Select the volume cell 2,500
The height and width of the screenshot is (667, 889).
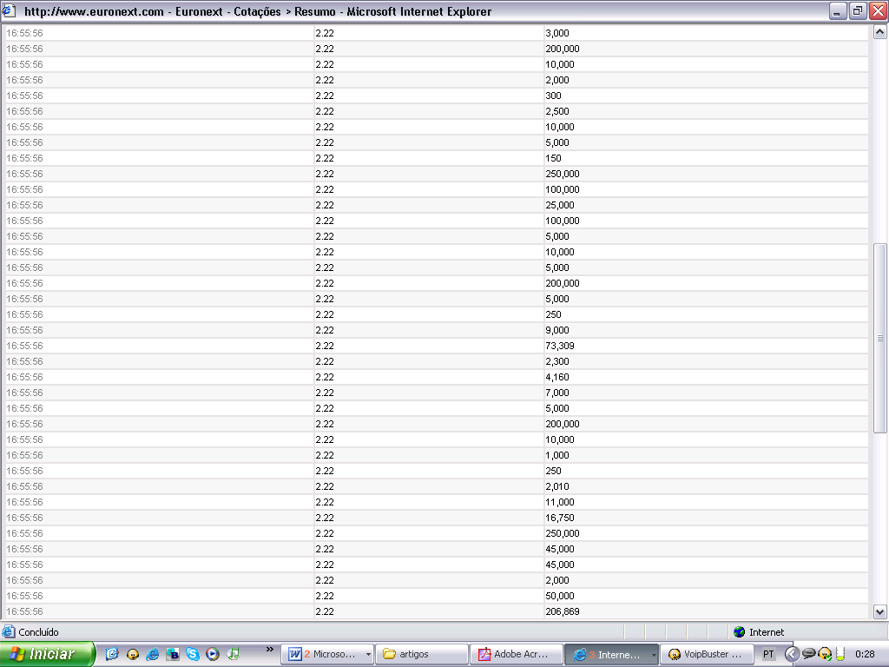coord(557,111)
